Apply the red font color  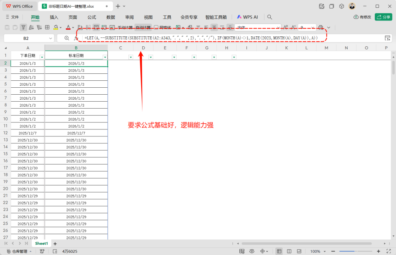pos(68,27)
